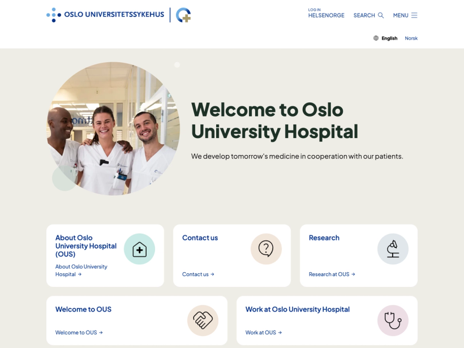
Task: Click the microscope icon
Action: pos(393,249)
